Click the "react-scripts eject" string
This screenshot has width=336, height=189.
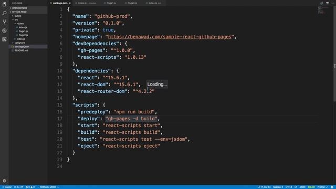(131, 146)
